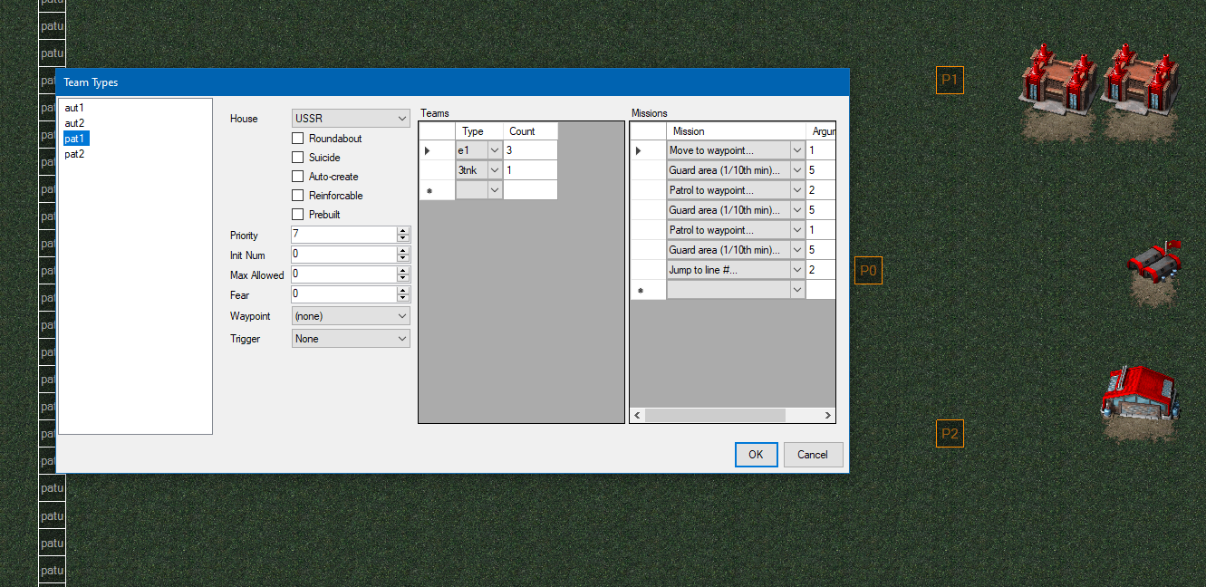Image resolution: width=1206 pixels, height=587 pixels.
Task: Click the Fear value field
Action: coord(343,294)
